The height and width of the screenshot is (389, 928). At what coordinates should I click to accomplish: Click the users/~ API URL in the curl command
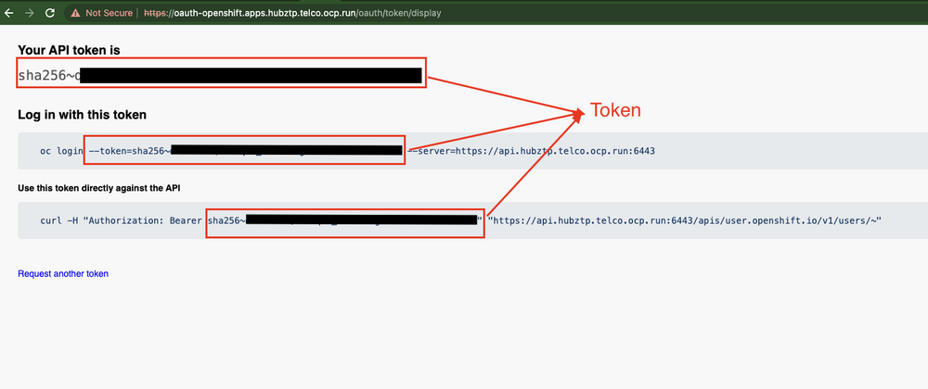pyautogui.click(x=685, y=220)
